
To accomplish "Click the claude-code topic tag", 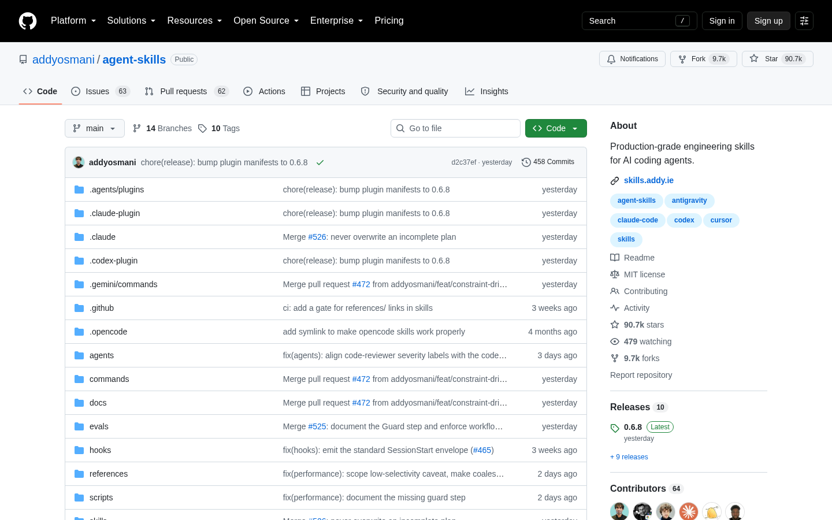I will (638, 220).
